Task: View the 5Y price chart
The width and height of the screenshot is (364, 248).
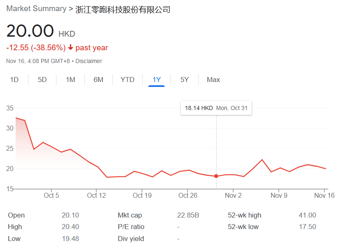Action: click(x=184, y=80)
